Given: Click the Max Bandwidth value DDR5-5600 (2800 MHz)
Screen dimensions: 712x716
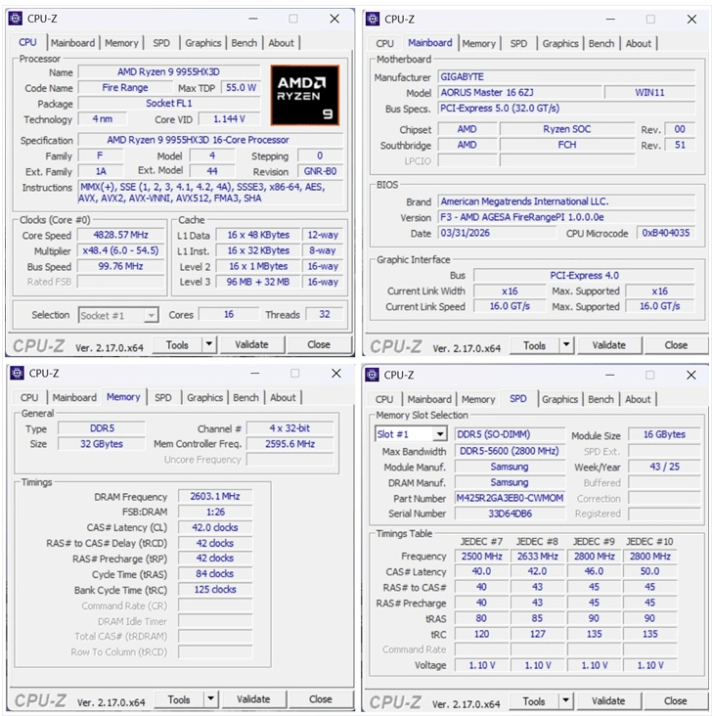Looking at the screenshot, I should click(510, 451).
